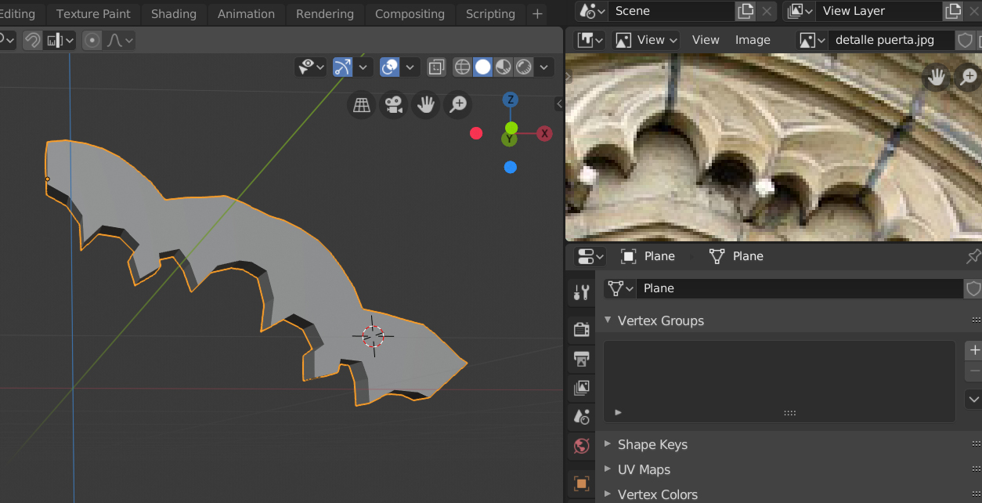This screenshot has height=503, width=982.
Task: Browse mesh data dropdown next to Plane
Action: (x=620, y=288)
